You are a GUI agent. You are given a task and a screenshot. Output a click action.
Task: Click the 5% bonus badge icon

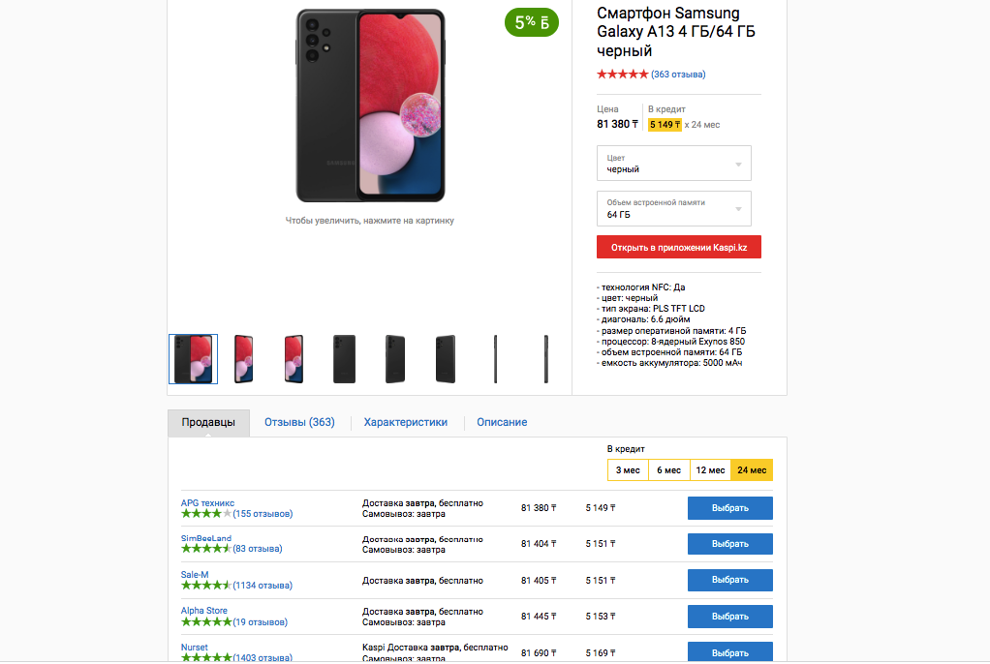click(x=532, y=22)
